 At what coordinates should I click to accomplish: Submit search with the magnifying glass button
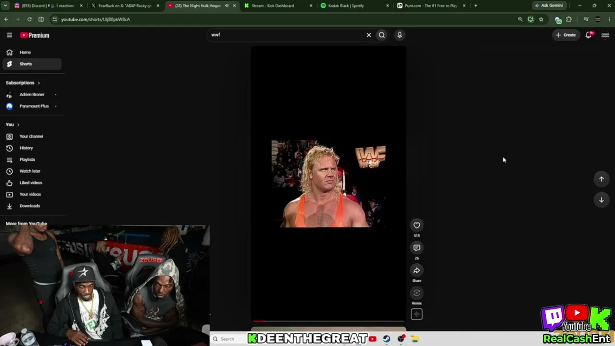click(382, 35)
